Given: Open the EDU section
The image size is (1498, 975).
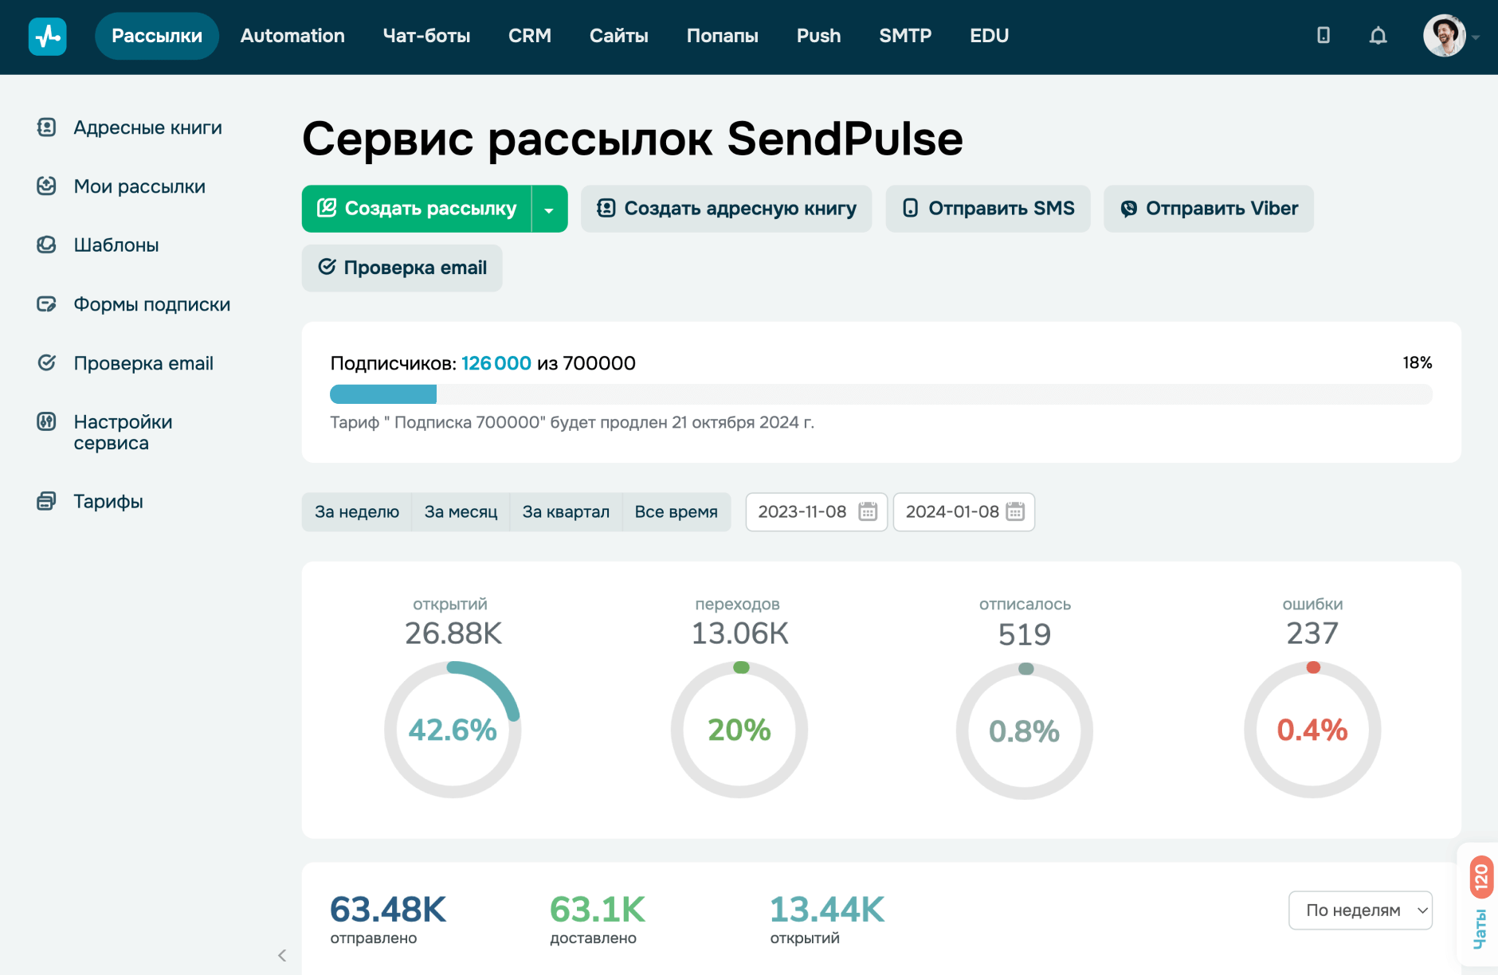Looking at the screenshot, I should (x=990, y=36).
